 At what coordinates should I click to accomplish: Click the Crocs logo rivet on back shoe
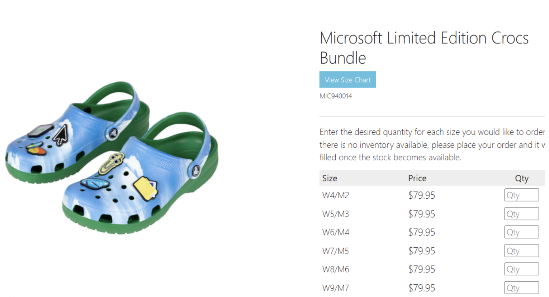[x=113, y=133]
